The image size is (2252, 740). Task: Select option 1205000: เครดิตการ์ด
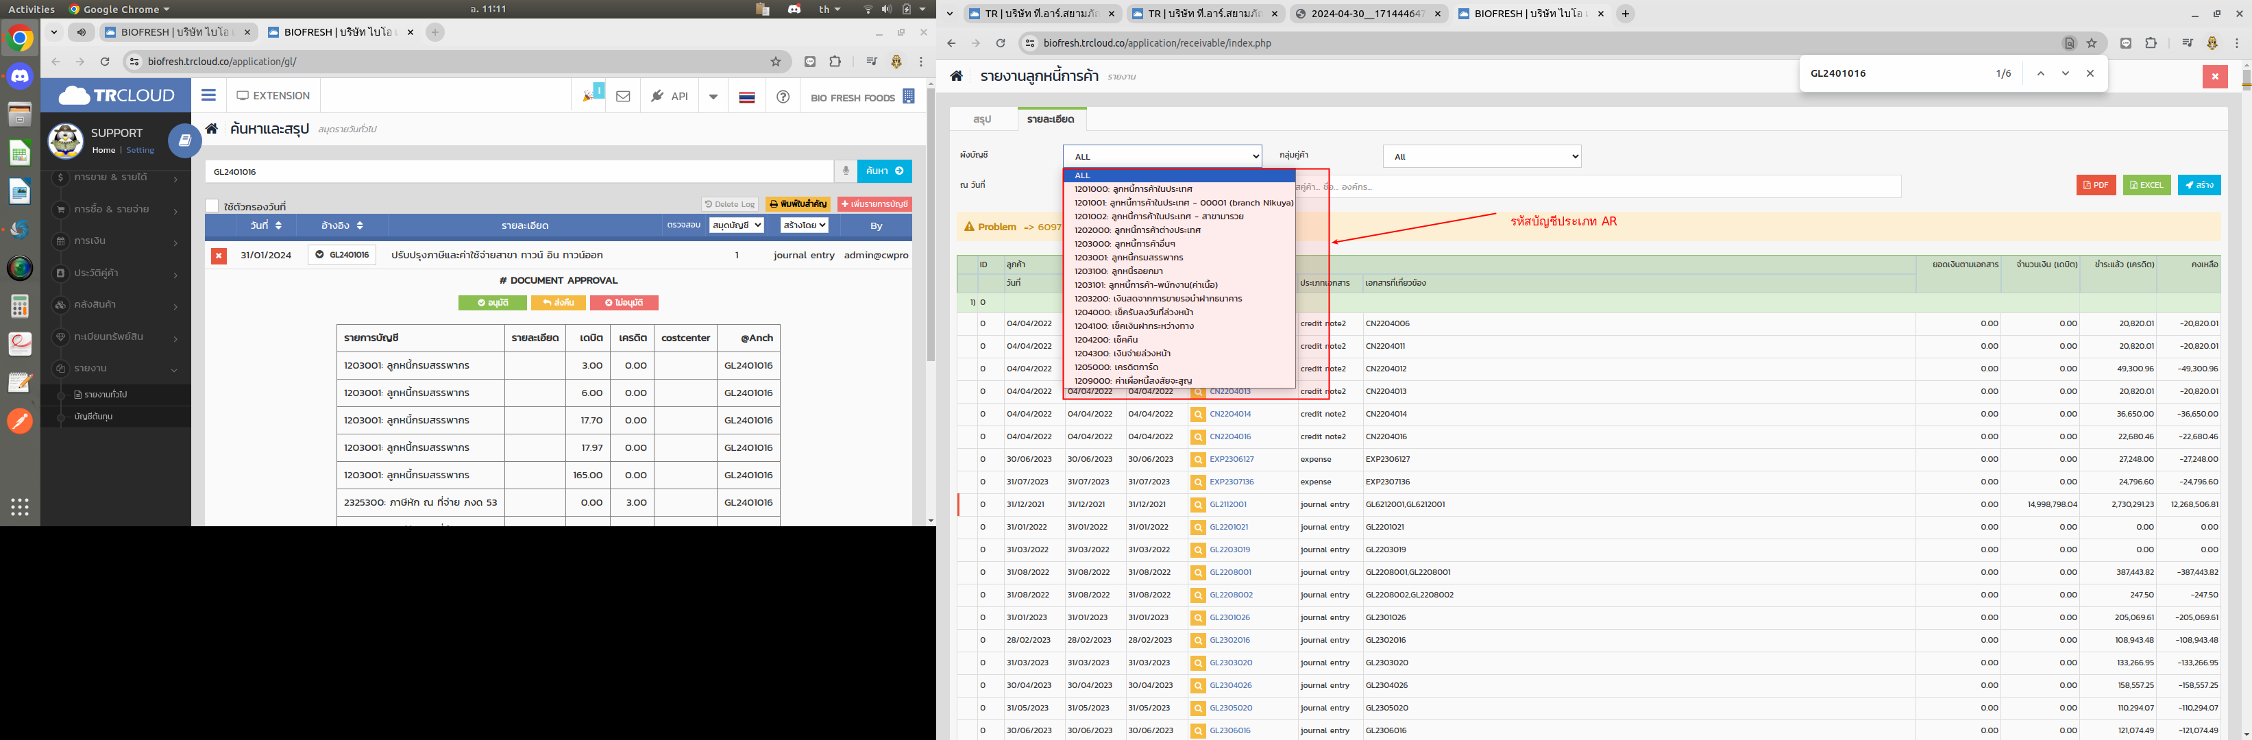[x=1179, y=368]
